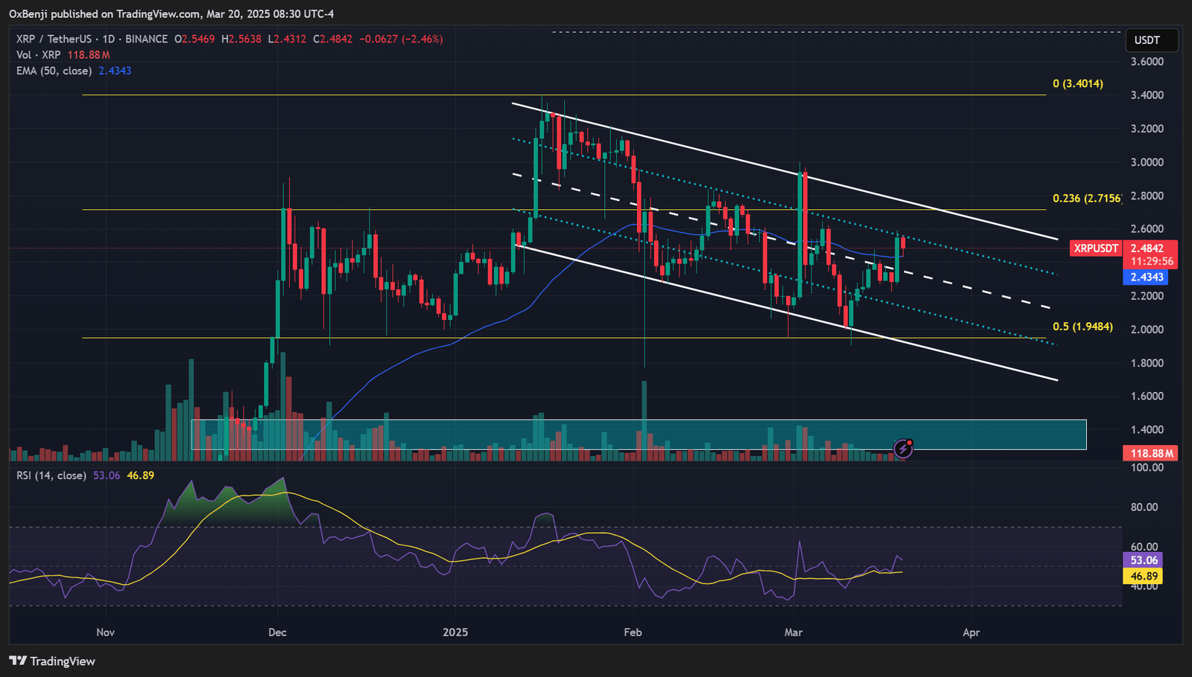1192x677 pixels.
Task: Click the purple lightning bolt event icon
Action: click(x=903, y=448)
